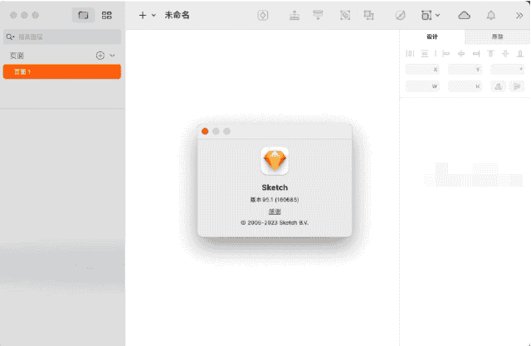
Task: Click align vertical centers icon
Action: coord(505,53)
